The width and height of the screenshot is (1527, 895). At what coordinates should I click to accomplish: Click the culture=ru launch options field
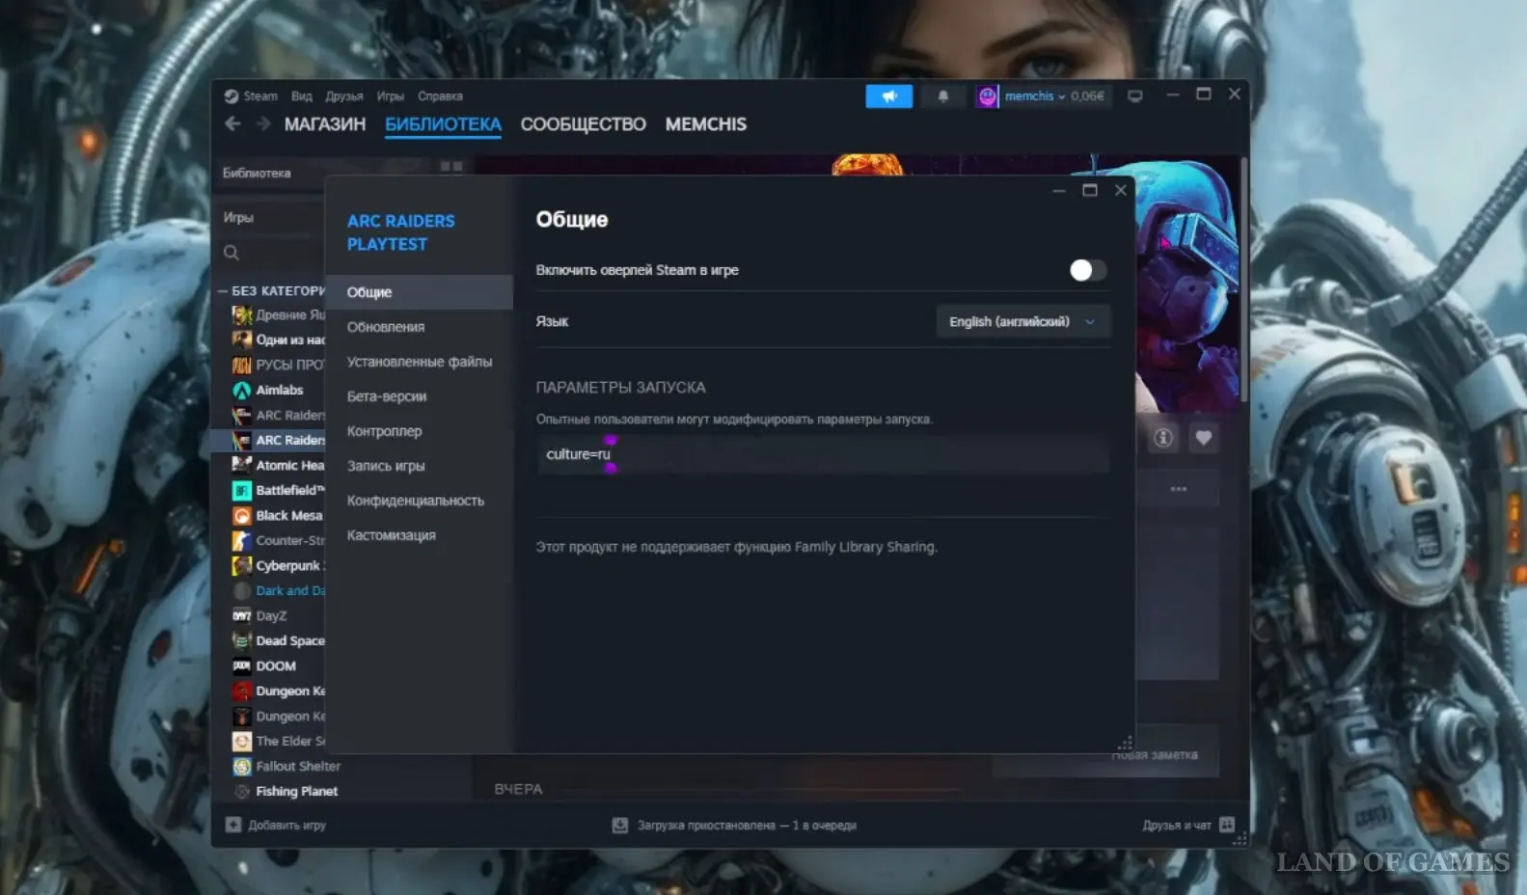(822, 454)
